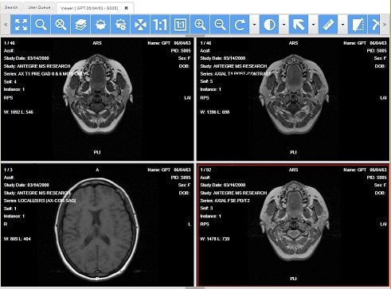Click the 'Series: AXIAL FSE PD/T2' label
This screenshot has width=391, height=289.
click(x=225, y=201)
